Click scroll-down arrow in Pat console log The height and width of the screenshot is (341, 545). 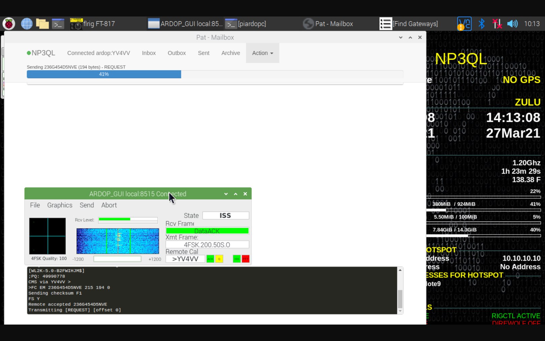[x=400, y=311]
